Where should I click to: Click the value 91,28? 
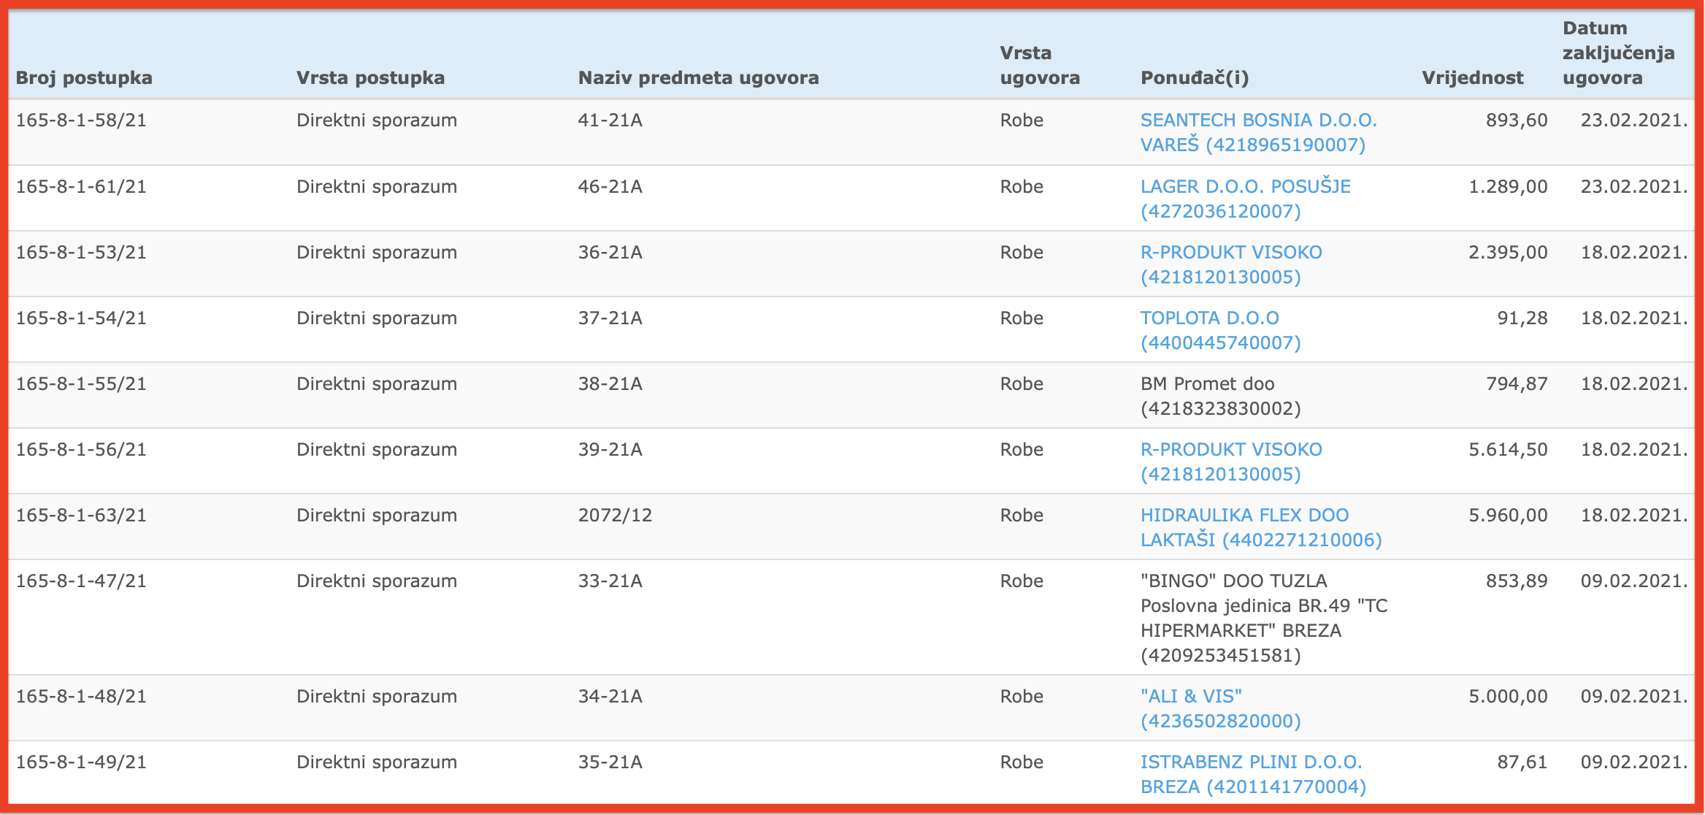[x=1522, y=318]
